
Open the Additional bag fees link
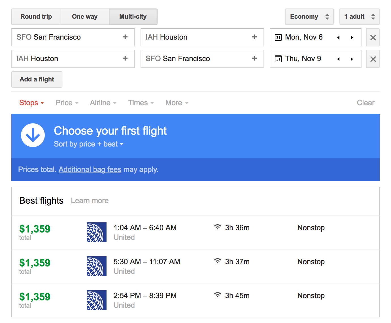[90, 169]
